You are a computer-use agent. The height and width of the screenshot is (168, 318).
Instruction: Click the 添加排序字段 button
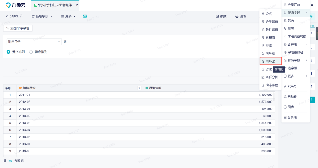pyautogui.click(x=18, y=28)
